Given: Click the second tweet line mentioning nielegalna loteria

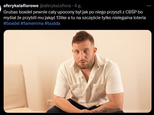Looking at the screenshot, I should (x=75, y=18).
